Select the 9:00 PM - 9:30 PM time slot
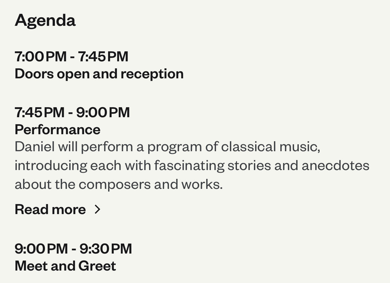 [73, 249]
